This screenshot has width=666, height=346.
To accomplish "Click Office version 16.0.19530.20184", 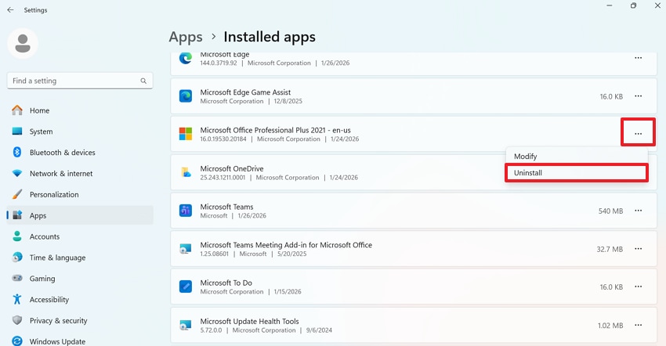I will 223,139.
